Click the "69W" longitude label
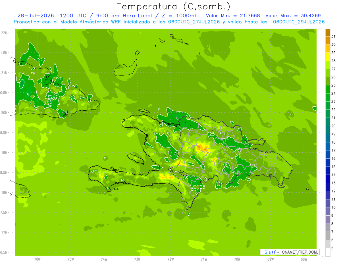The image size is (341, 263). [271, 259]
